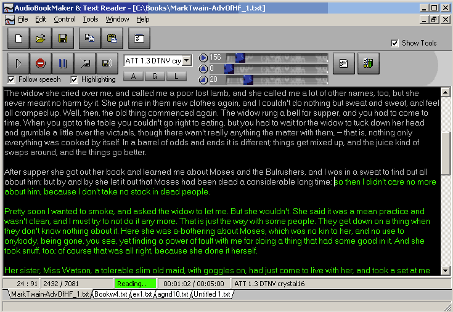Restore the inner document window

434,20
